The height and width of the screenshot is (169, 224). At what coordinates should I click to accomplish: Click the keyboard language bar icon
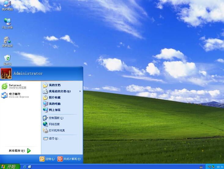201,167
